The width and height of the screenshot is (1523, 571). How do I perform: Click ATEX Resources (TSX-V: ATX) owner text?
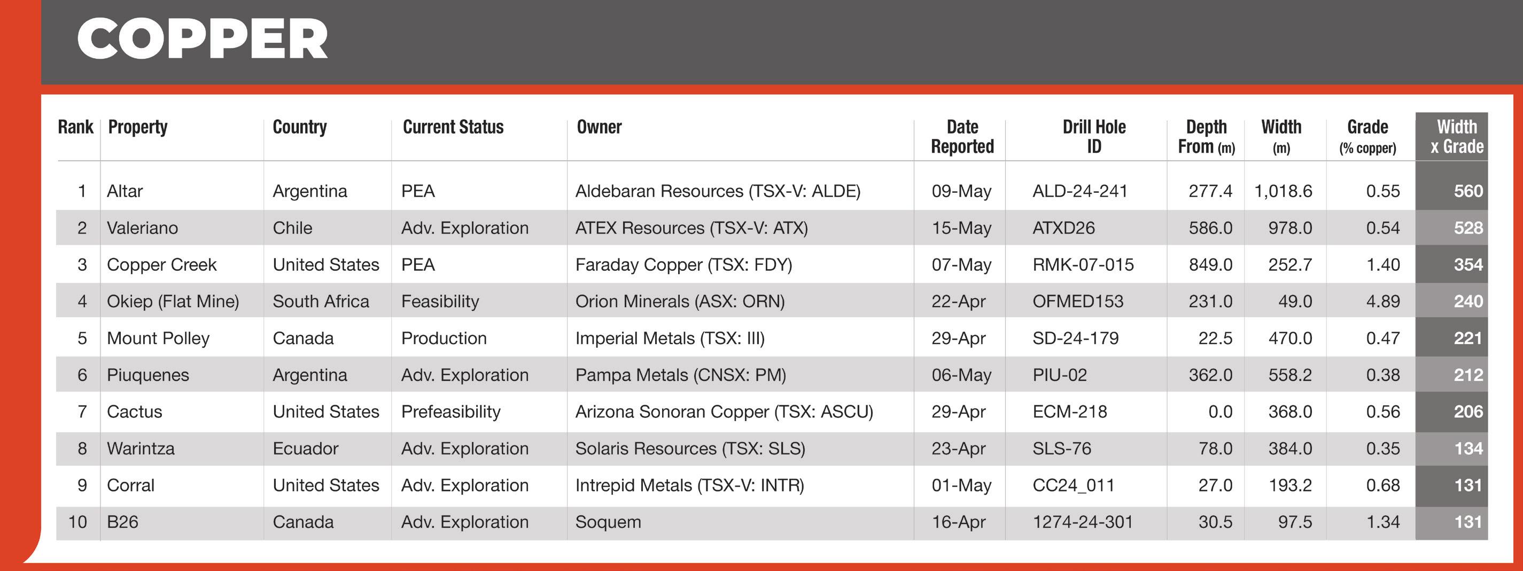pos(691,228)
